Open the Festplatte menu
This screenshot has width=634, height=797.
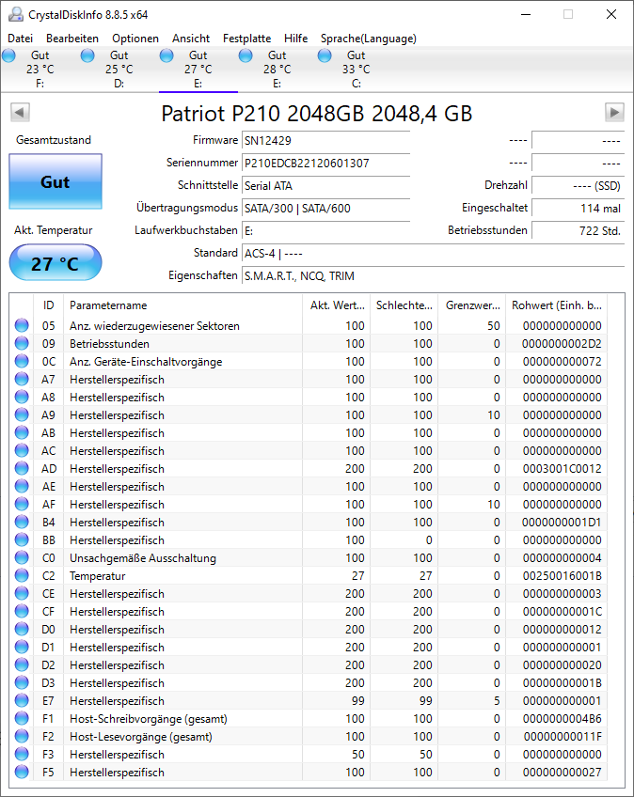coord(246,39)
